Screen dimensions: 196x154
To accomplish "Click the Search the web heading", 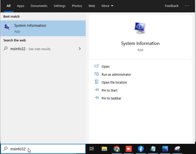I will tap(15, 40).
